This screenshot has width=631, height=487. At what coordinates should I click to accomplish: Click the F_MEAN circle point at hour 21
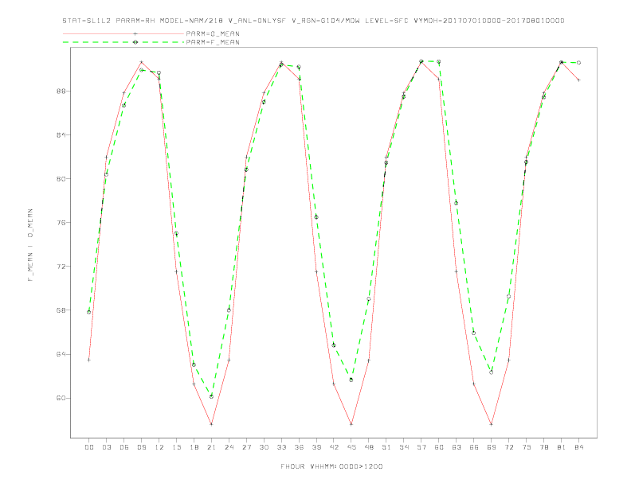pyautogui.click(x=211, y=396)
